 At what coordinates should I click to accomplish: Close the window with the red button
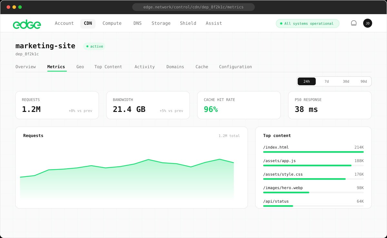(8, 7)
